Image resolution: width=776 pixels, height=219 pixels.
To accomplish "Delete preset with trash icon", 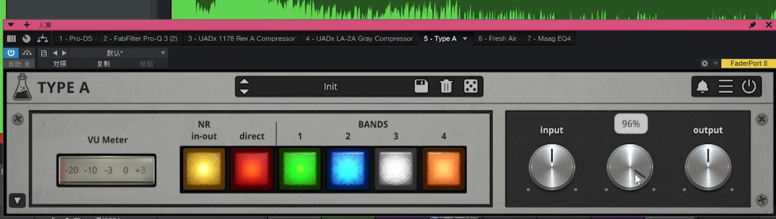I will [446, 87].
